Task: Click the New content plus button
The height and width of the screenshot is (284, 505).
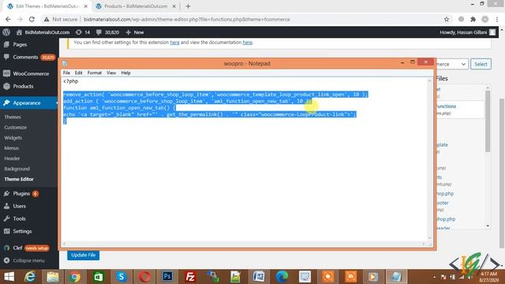Action: pos(135,32)
